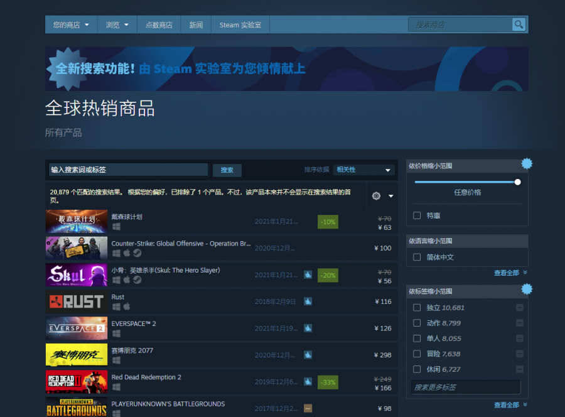The image size is (565, 417).
Task: Open the 您的商店 dropdown menu
Action: coord(71,24)
